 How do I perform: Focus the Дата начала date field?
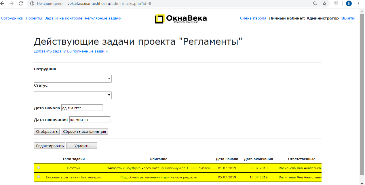coord(82,108)
